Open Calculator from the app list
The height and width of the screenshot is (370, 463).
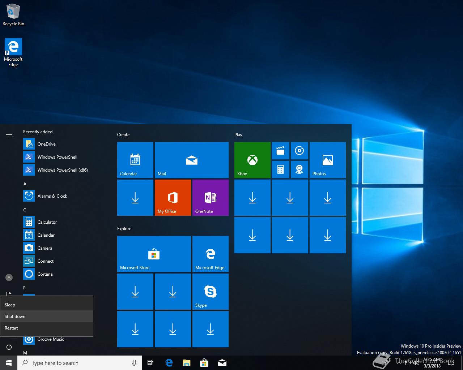pos(65,222)
